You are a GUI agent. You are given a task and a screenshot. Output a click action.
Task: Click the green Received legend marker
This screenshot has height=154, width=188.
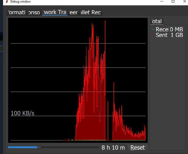coord(153,29)
